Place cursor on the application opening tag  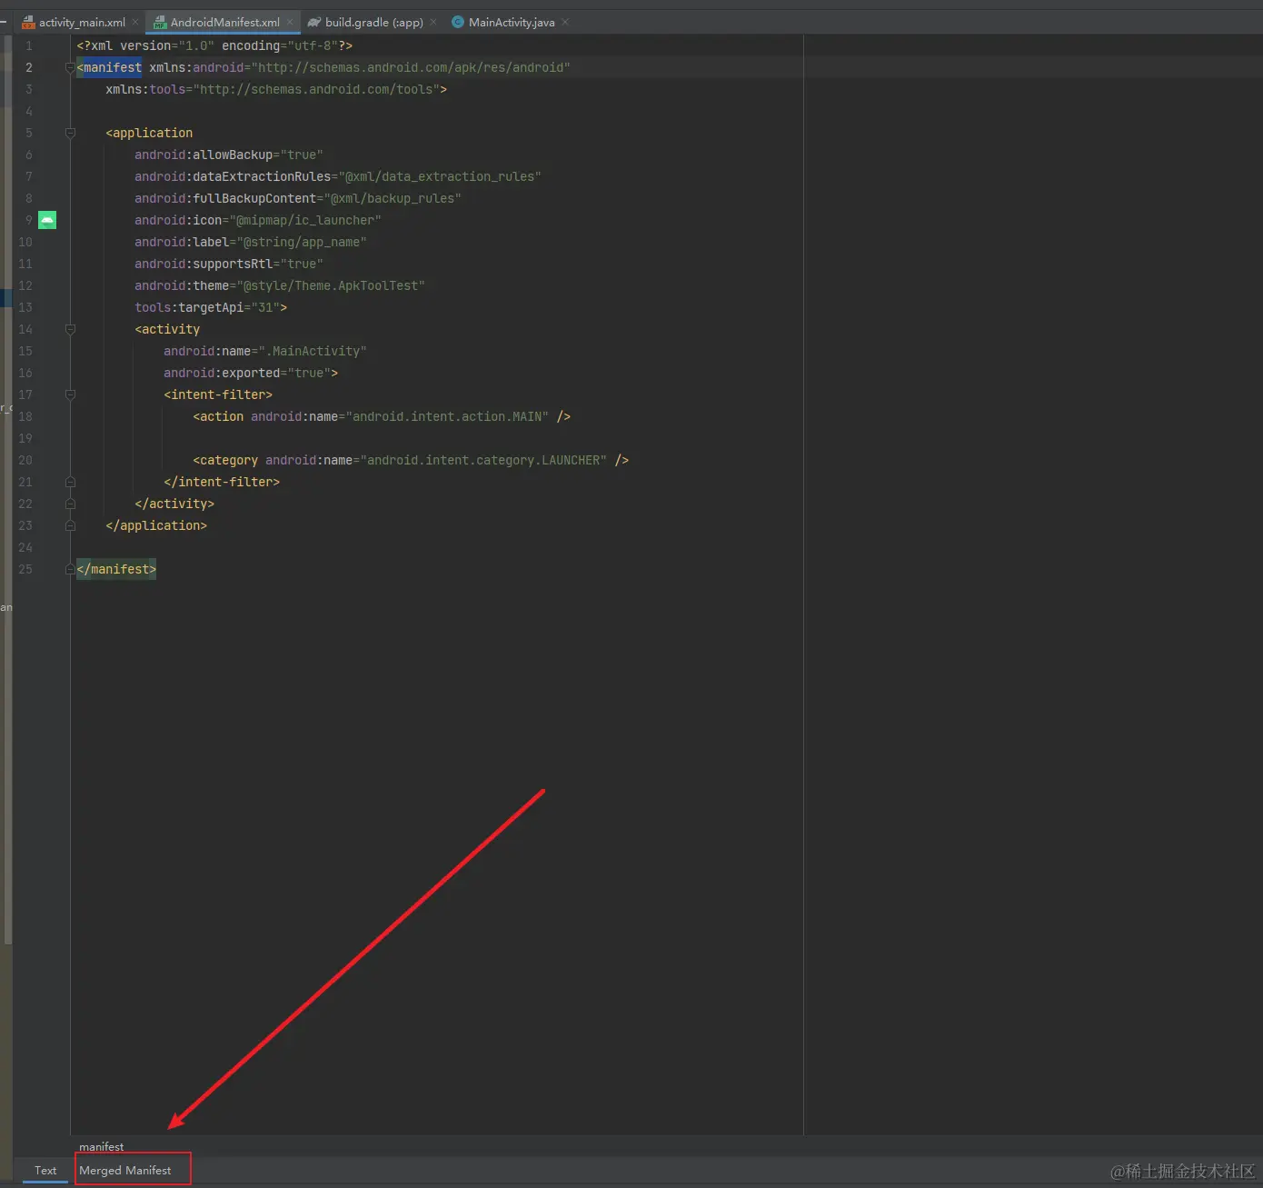coord(149,133)
